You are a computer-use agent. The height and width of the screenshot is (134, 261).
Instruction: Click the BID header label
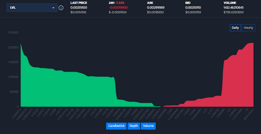[x=188, y=3]
